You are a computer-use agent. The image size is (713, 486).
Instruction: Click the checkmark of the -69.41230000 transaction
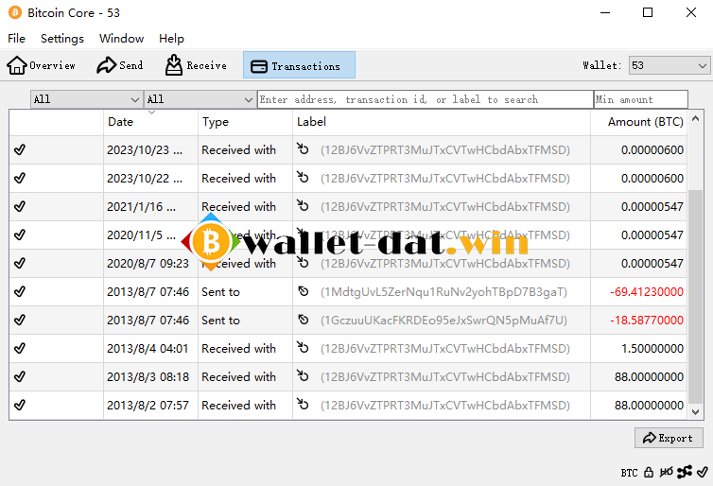pos(20,291)
